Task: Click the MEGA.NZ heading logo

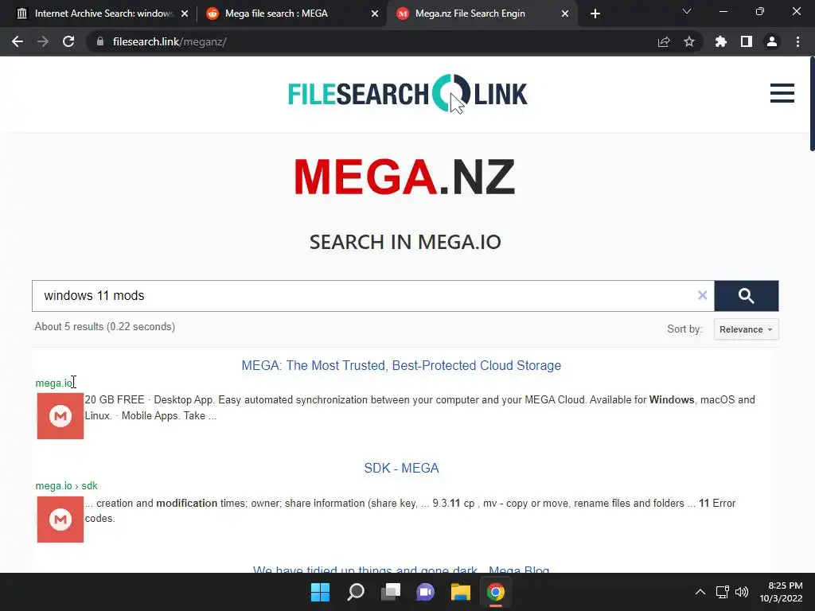Action: 405,177
